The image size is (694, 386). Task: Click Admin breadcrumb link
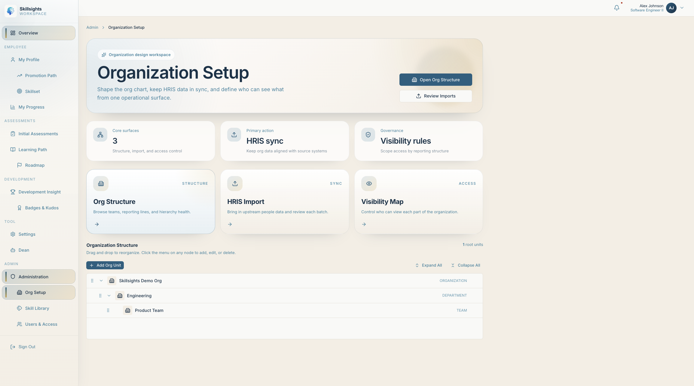tap(92, 28)
